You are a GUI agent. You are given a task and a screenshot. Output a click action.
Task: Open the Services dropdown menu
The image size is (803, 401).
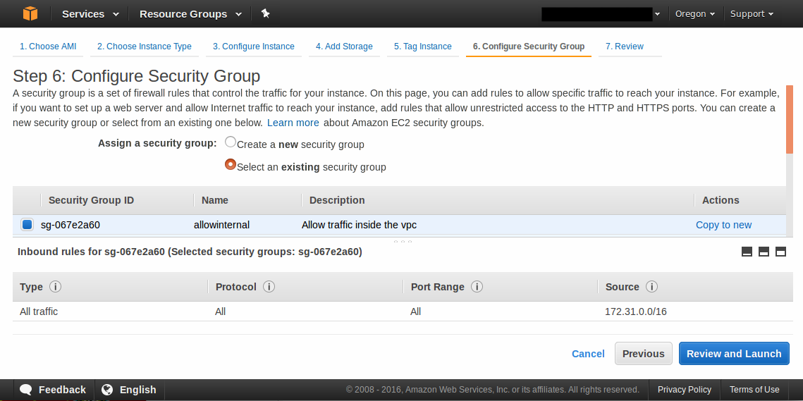90,14
